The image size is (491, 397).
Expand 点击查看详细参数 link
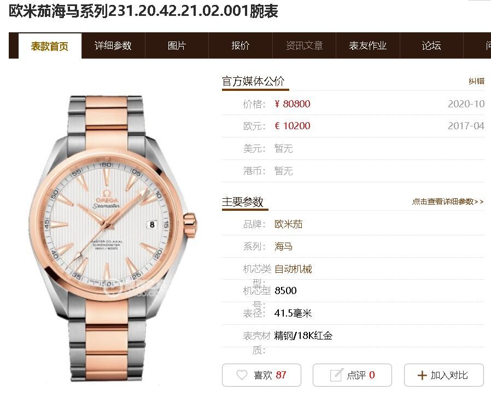coord(448,202)
